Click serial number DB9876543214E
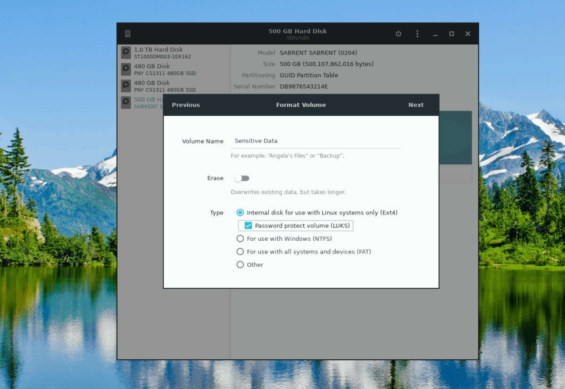The image size is (565, 389). click(304, 87)
